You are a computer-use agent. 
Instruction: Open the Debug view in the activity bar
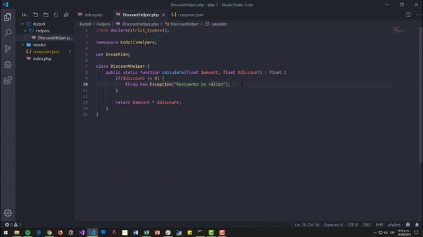click(7, 65)
